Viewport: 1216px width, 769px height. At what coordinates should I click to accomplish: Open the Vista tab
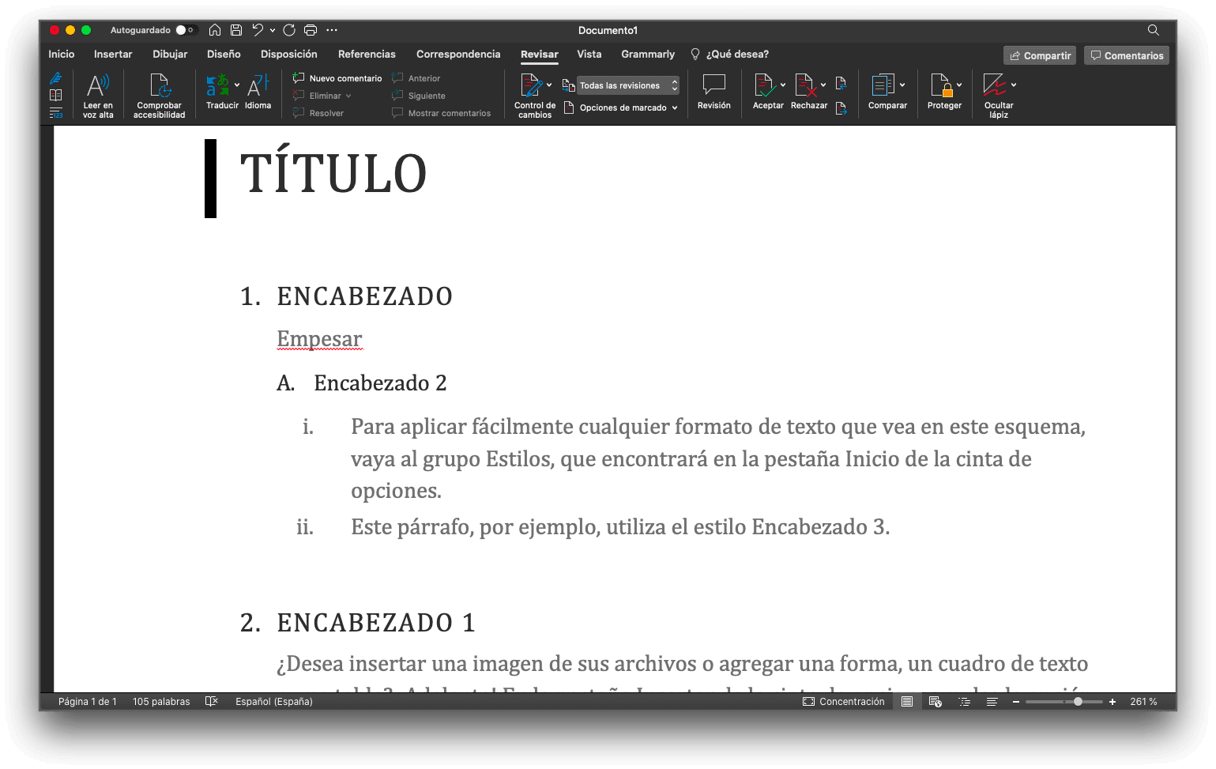[x=589, y=54]
